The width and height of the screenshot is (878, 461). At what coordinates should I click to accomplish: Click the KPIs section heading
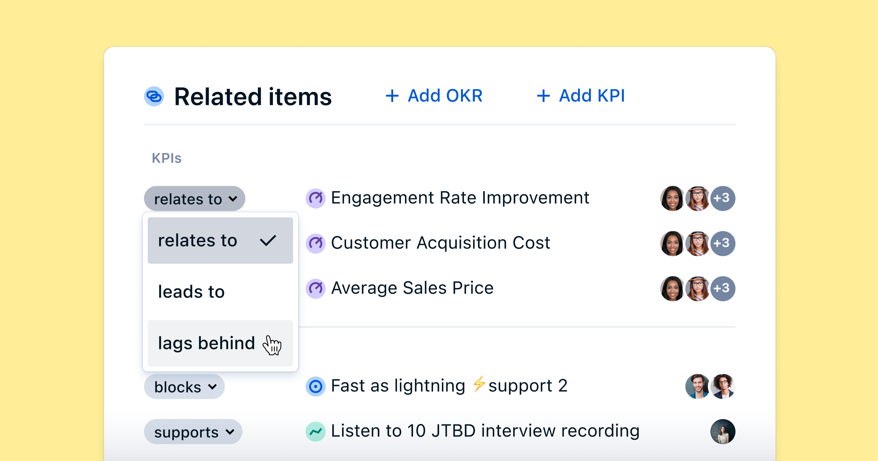(x=166, y=158)
